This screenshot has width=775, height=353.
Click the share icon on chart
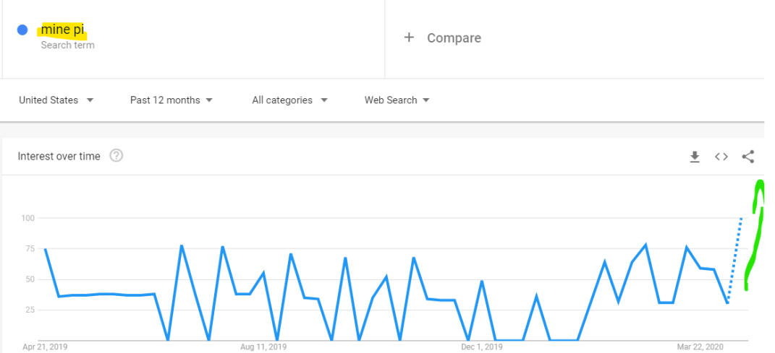pyautogui.click(x=748, y=157)
